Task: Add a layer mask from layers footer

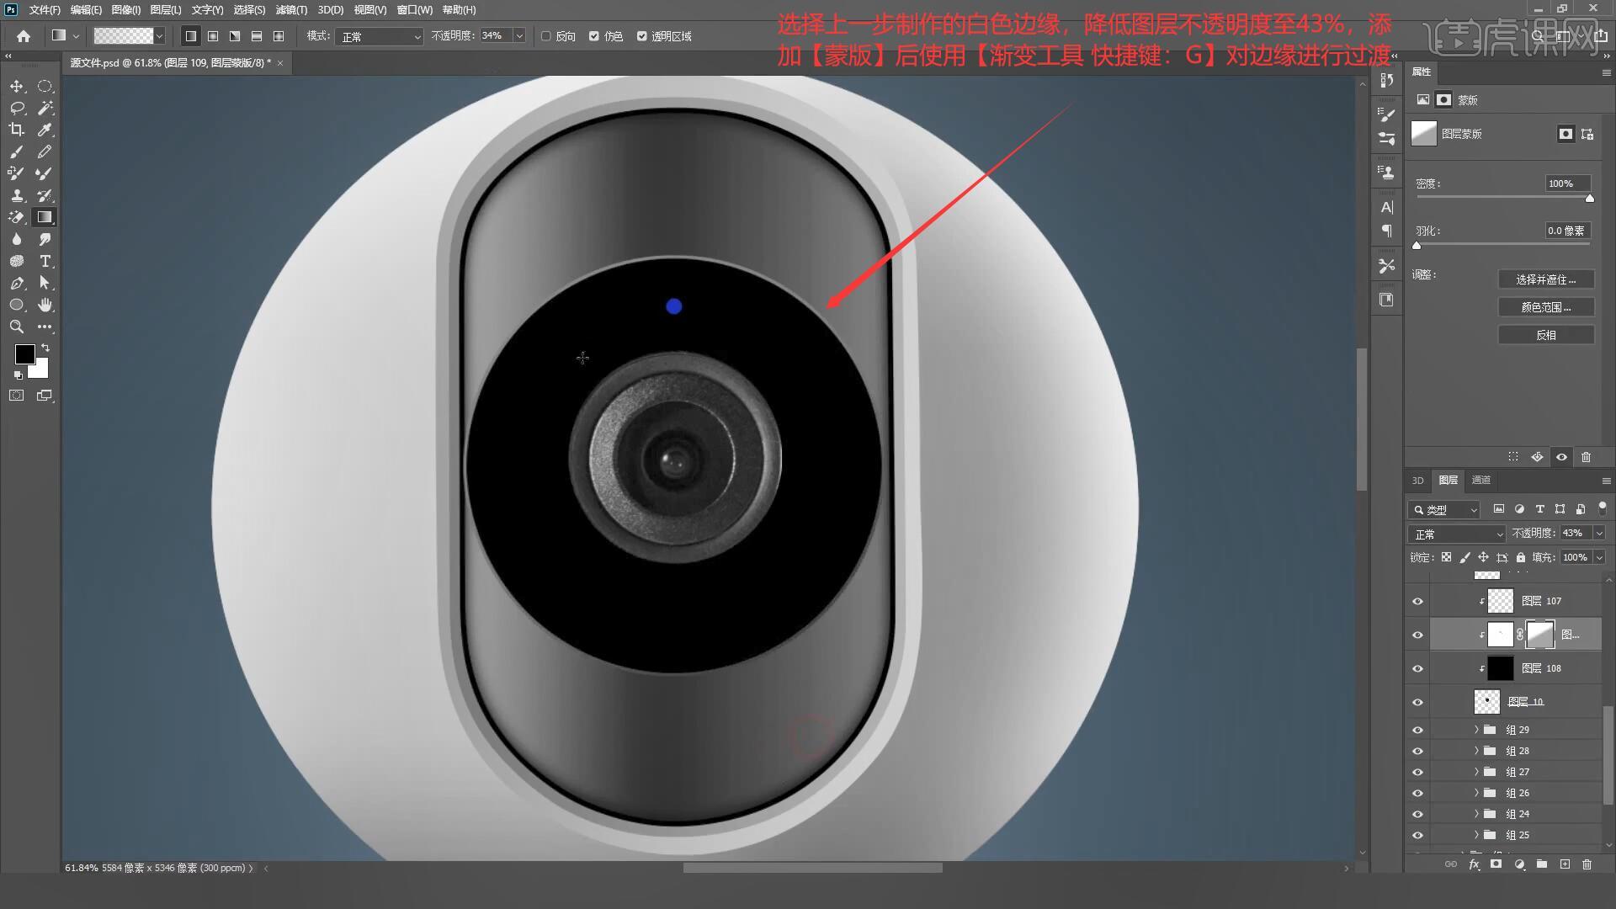Action: [1496, 864]
